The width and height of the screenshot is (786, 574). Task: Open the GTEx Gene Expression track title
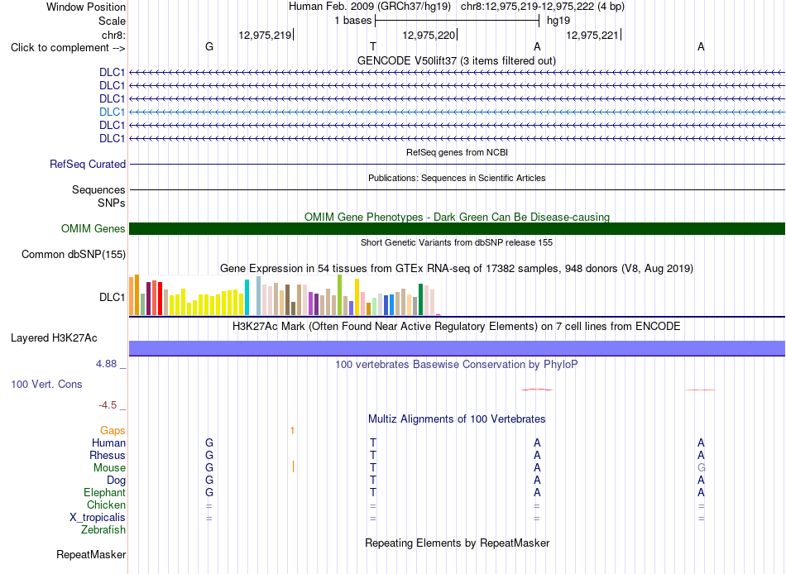point(457,268)
